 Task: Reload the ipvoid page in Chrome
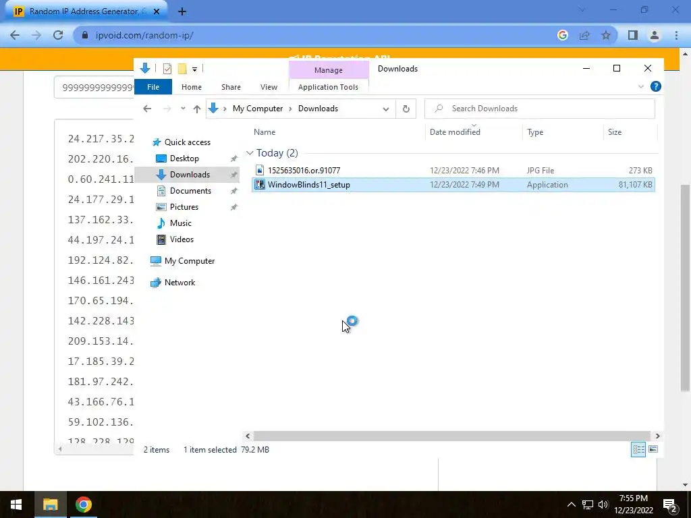pyautogui.click(x=58, y=35)
